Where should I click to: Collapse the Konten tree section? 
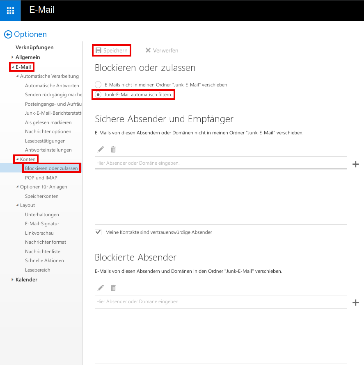pos(17,159)
